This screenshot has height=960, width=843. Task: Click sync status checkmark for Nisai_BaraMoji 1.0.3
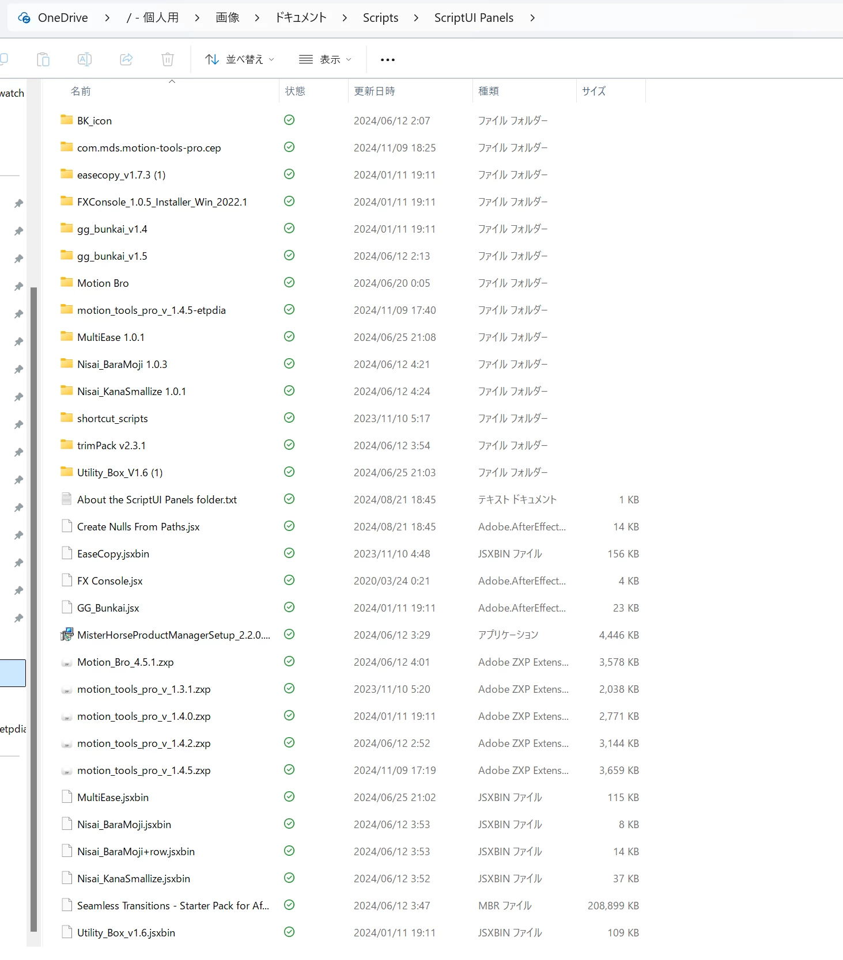tap(289, 363)
